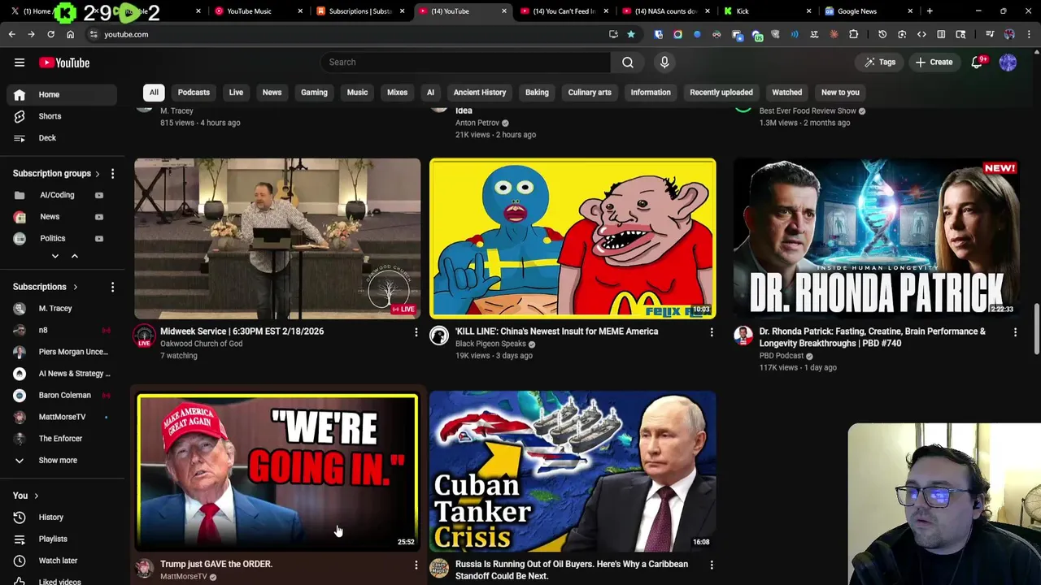Open options for the KILL LINE video

[712, 331]
